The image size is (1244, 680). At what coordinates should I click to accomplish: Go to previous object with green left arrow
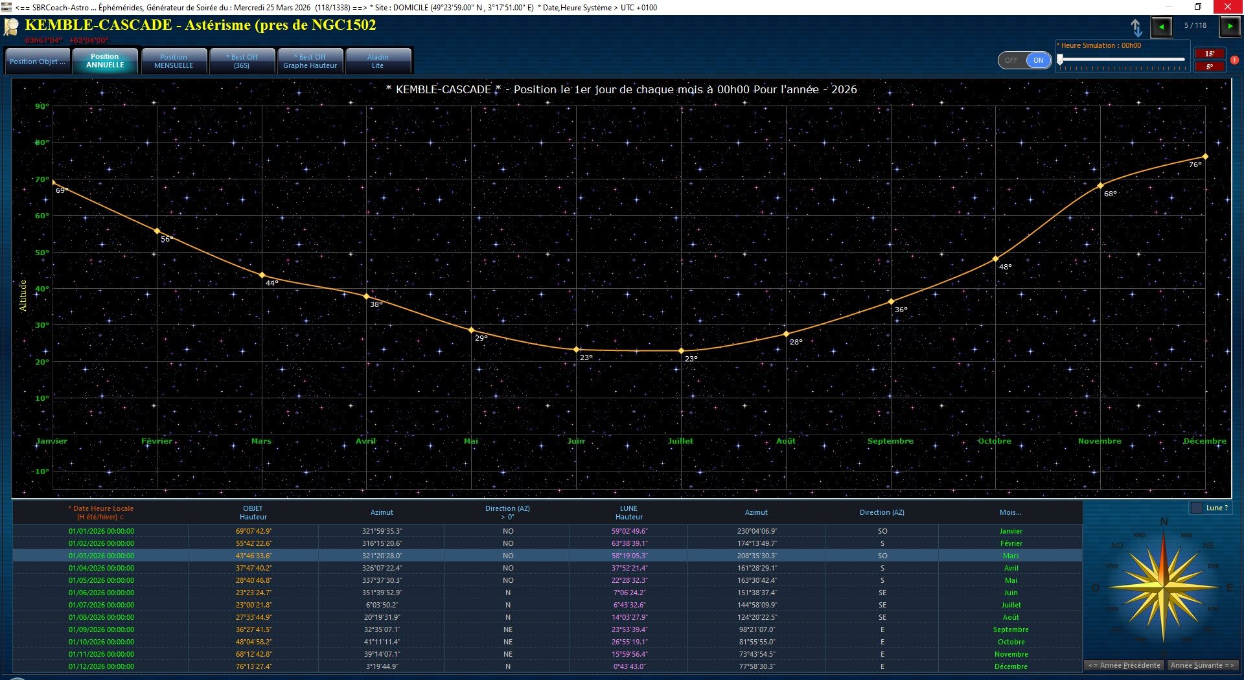point(1161,27)
